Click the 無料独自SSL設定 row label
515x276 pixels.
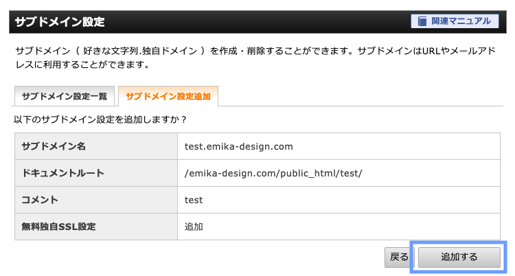[58, 226]
